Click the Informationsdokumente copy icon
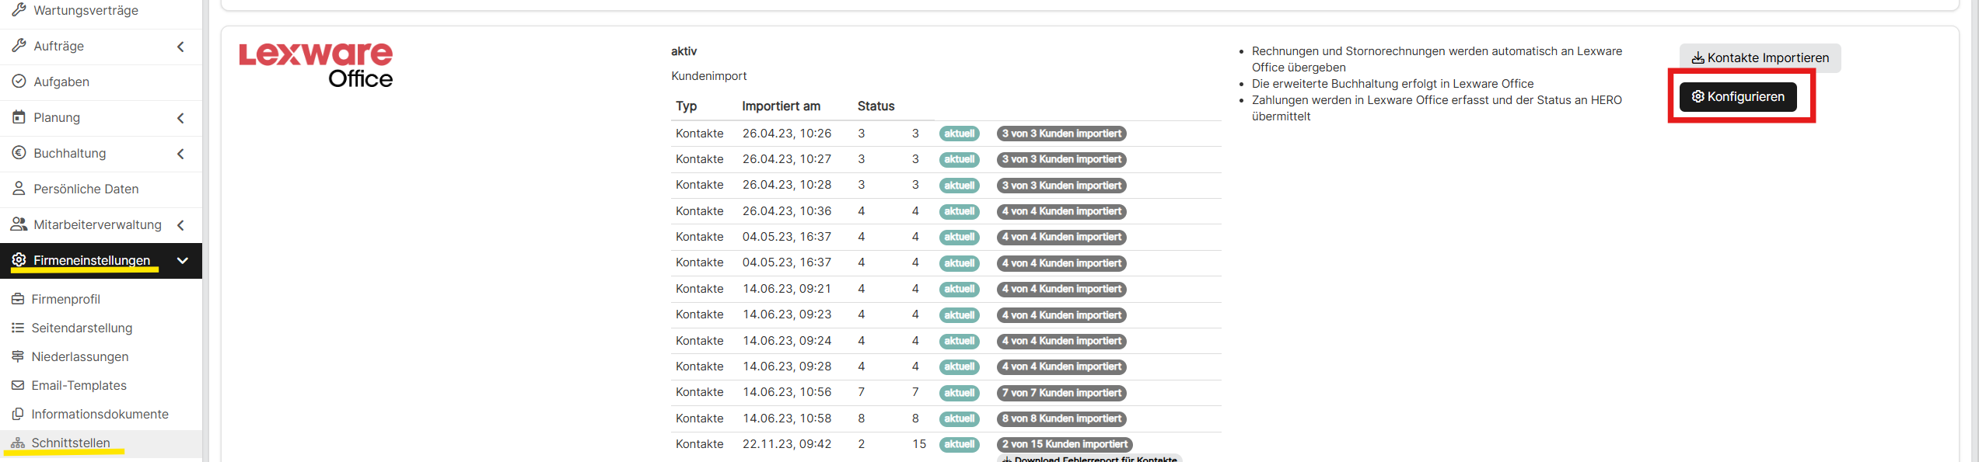1979x462 pixels. [18, 414]
